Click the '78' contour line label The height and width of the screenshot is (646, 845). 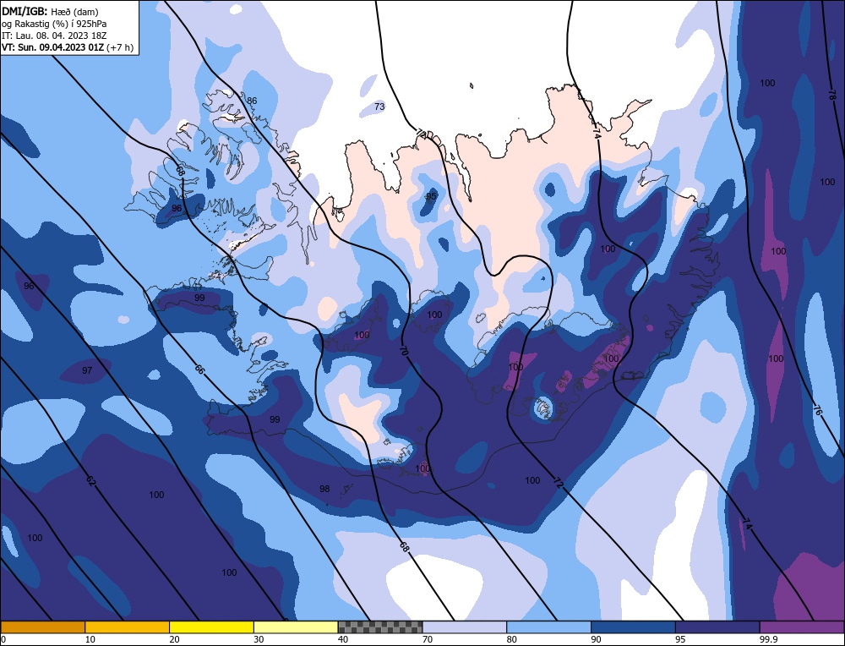click(x=831, y=95)
